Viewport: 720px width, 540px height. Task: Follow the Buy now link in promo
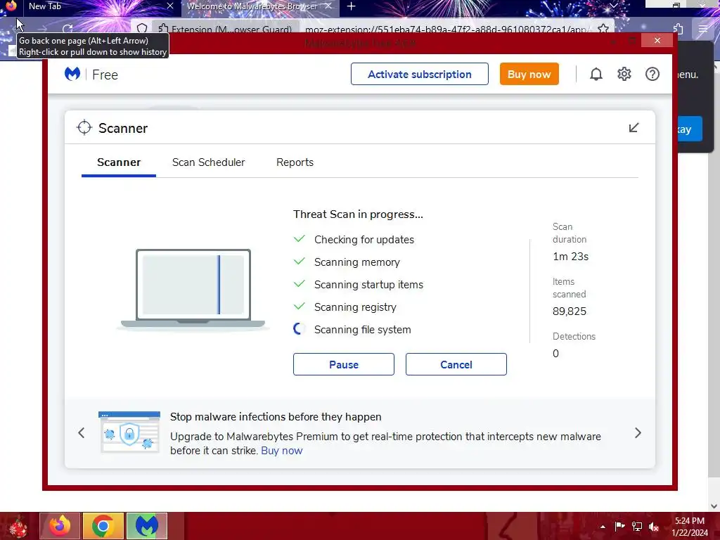(x=281, y=451)
